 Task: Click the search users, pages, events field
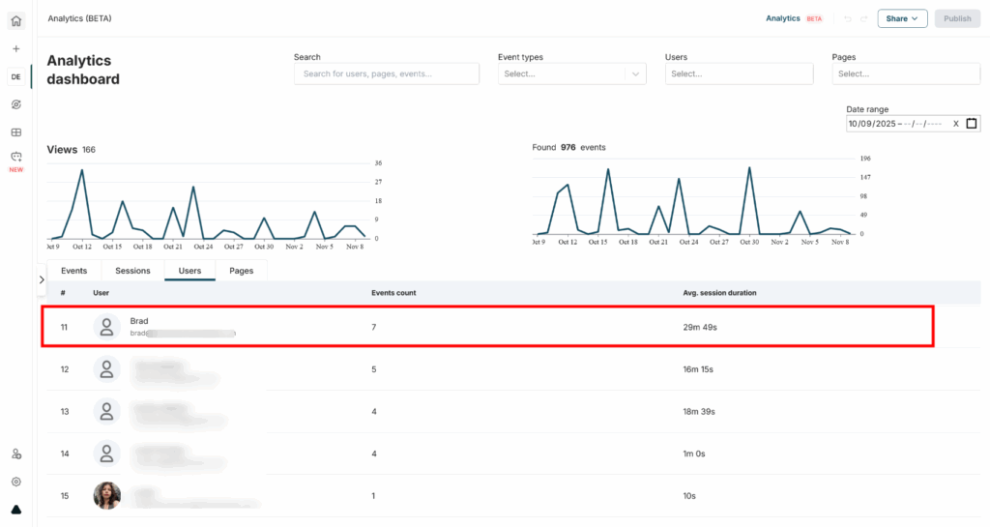tap(386, 73)
